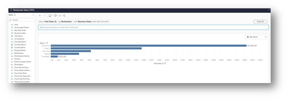Click sort icon beside Net Sales Ty axis
This screenshot has height=100, width=288.
(165, 63)
